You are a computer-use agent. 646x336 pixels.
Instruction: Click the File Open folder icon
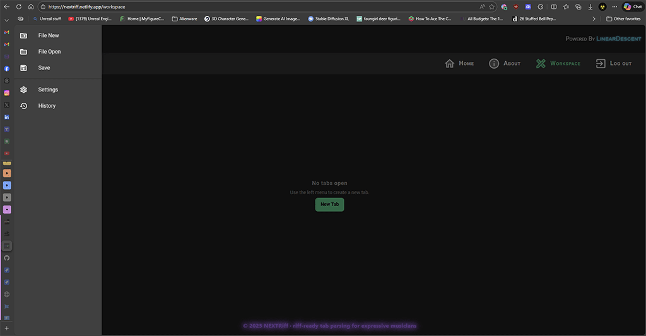23,52
